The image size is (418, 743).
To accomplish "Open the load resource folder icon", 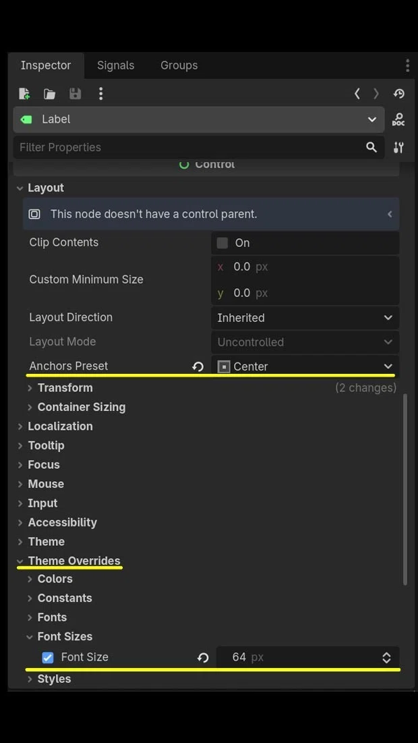I will (x=50, y=94).
